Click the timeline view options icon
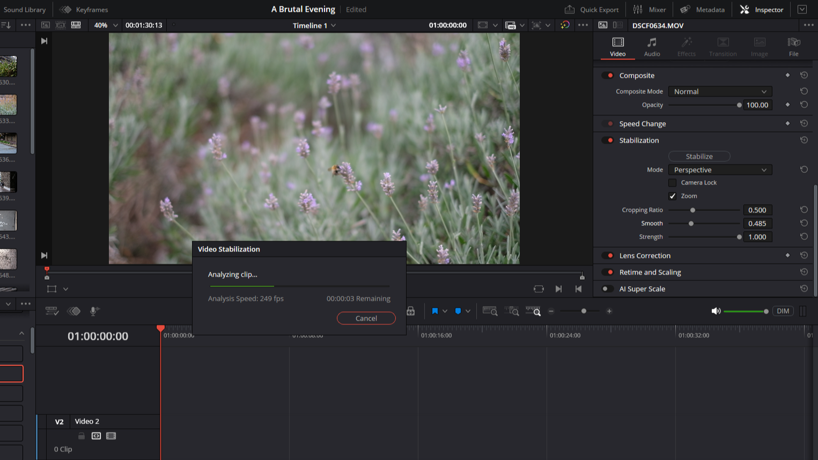 tap(51, 311)
